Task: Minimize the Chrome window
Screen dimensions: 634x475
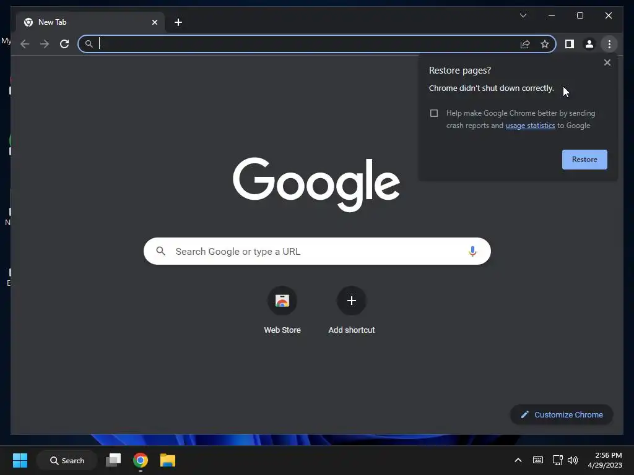Action: click(552, 15)
